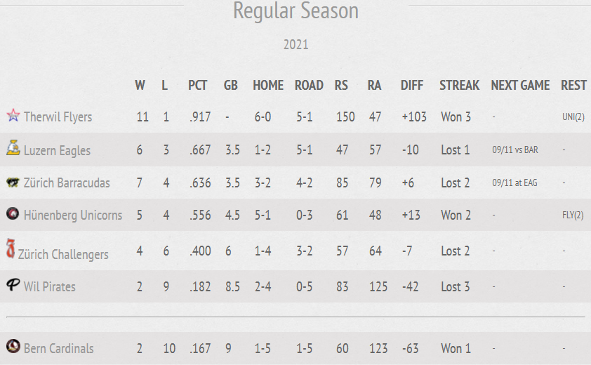Click the Therwil Flyers star logo
591x365 pixels.
pyautogui.click(x=13, y=115)
